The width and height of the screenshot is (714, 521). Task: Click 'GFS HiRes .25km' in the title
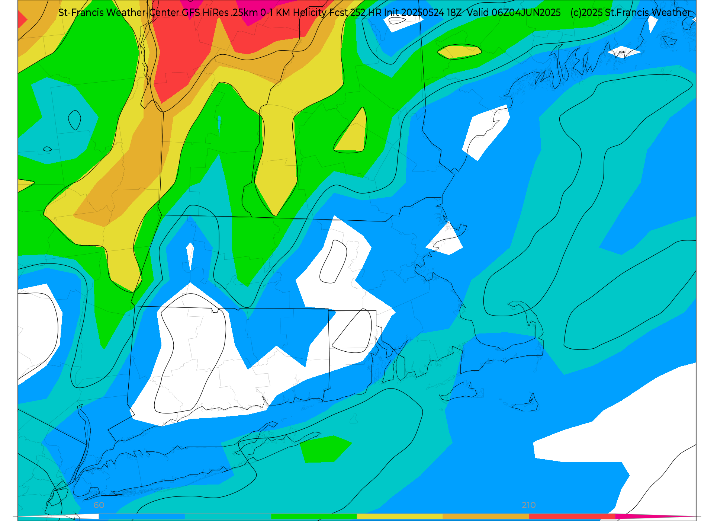tap(220, 13)
